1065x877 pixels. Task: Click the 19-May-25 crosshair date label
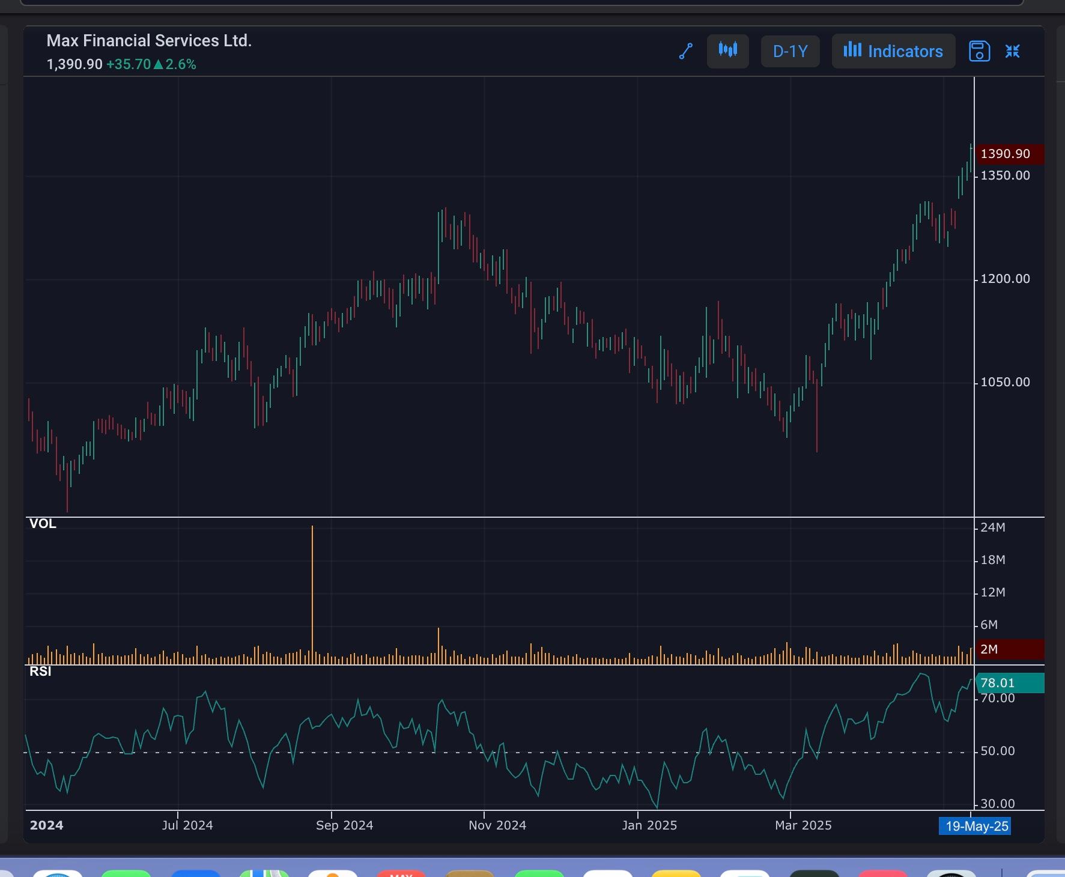(975, 826)
